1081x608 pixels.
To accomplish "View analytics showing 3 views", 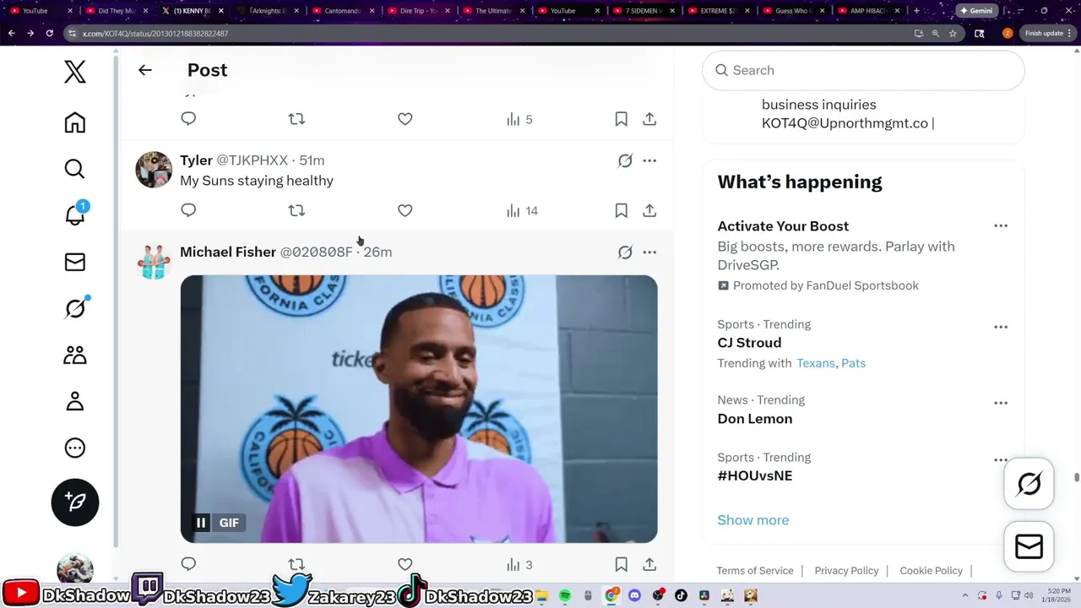I will tap(519, 564).
